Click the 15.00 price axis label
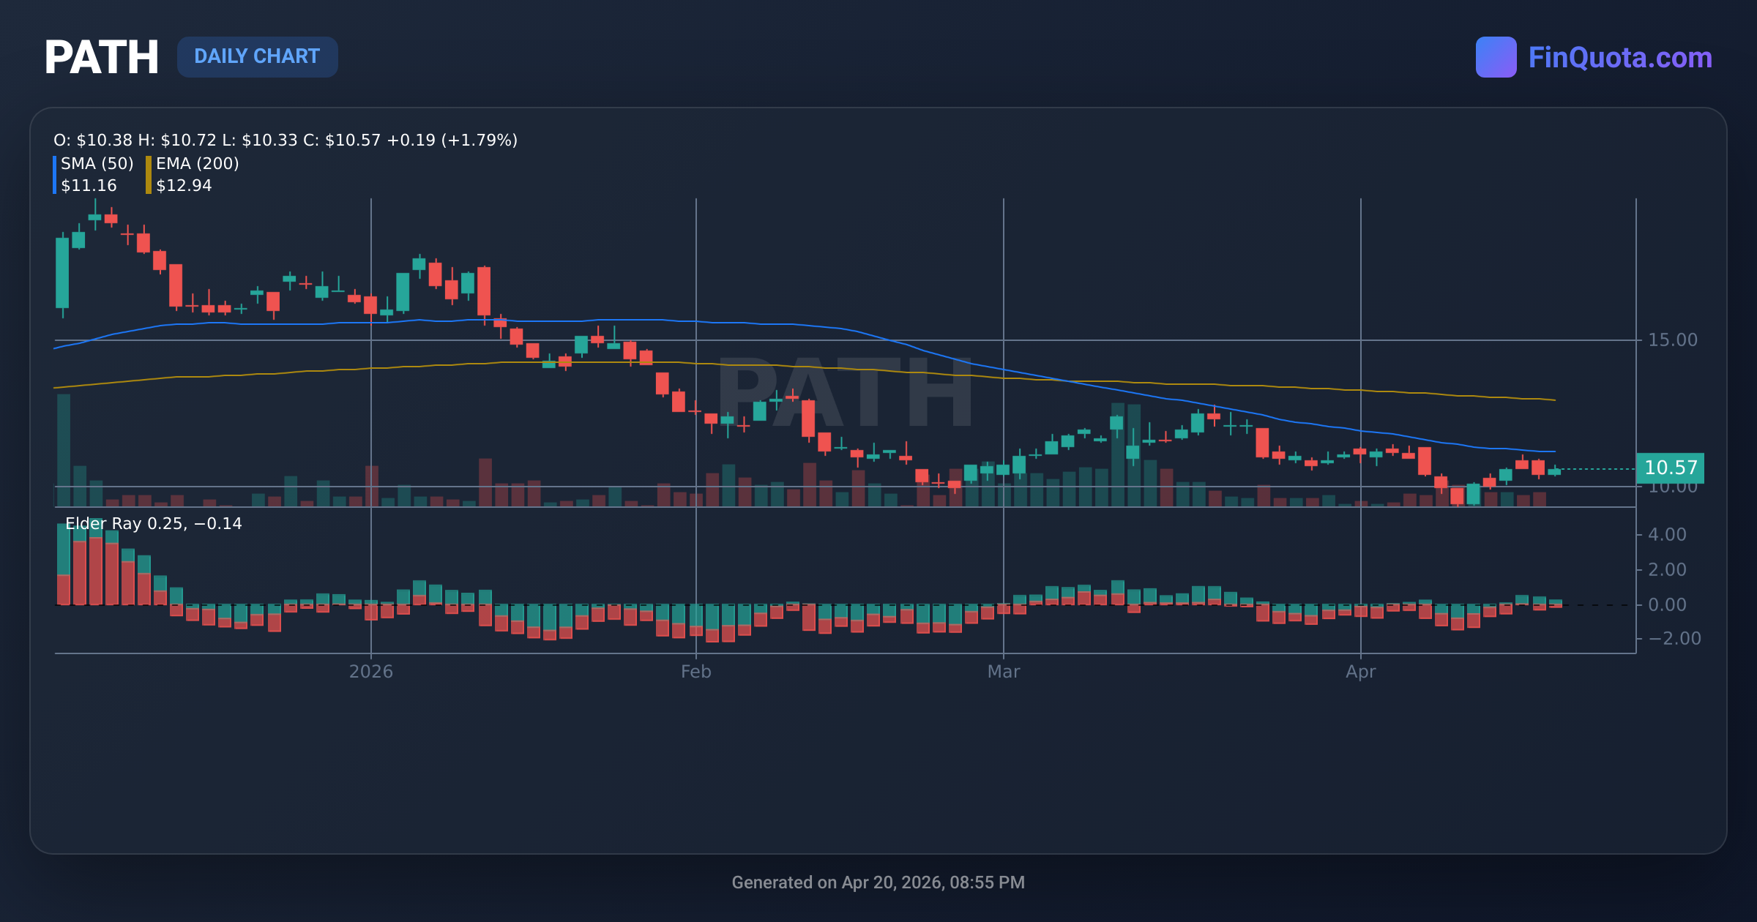This screenshot has height=922, width=1757. pyautogui.click(x=1672, y=340)
